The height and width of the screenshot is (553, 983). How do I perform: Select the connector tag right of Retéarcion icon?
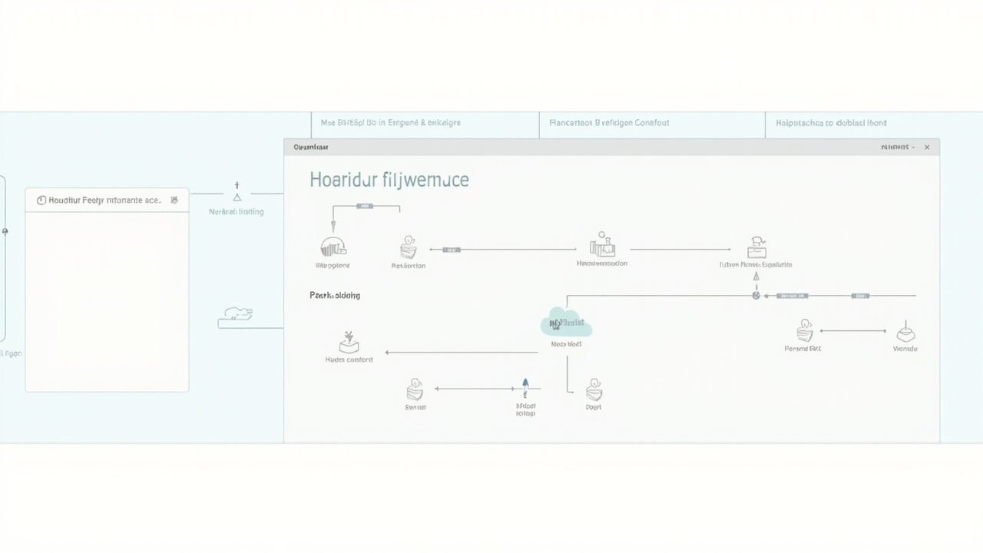point(452,250)
